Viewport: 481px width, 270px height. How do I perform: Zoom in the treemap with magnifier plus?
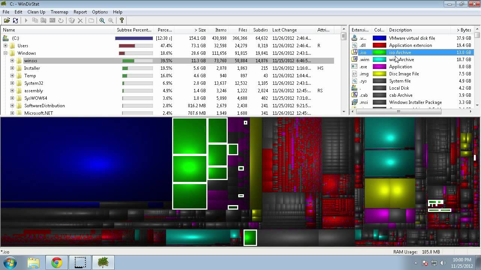[x=102, y=21]
